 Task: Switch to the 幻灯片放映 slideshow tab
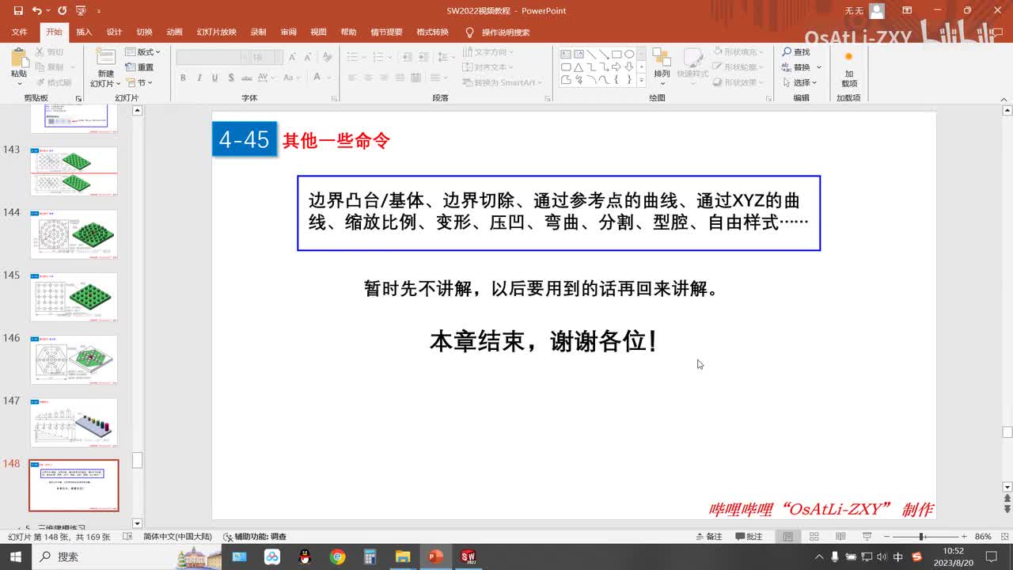217,32
